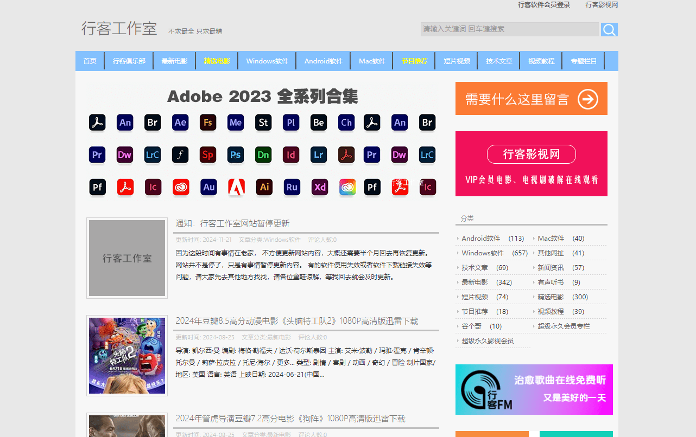Focus the keyword search input field
696x437 pixels.
[509, 29]
